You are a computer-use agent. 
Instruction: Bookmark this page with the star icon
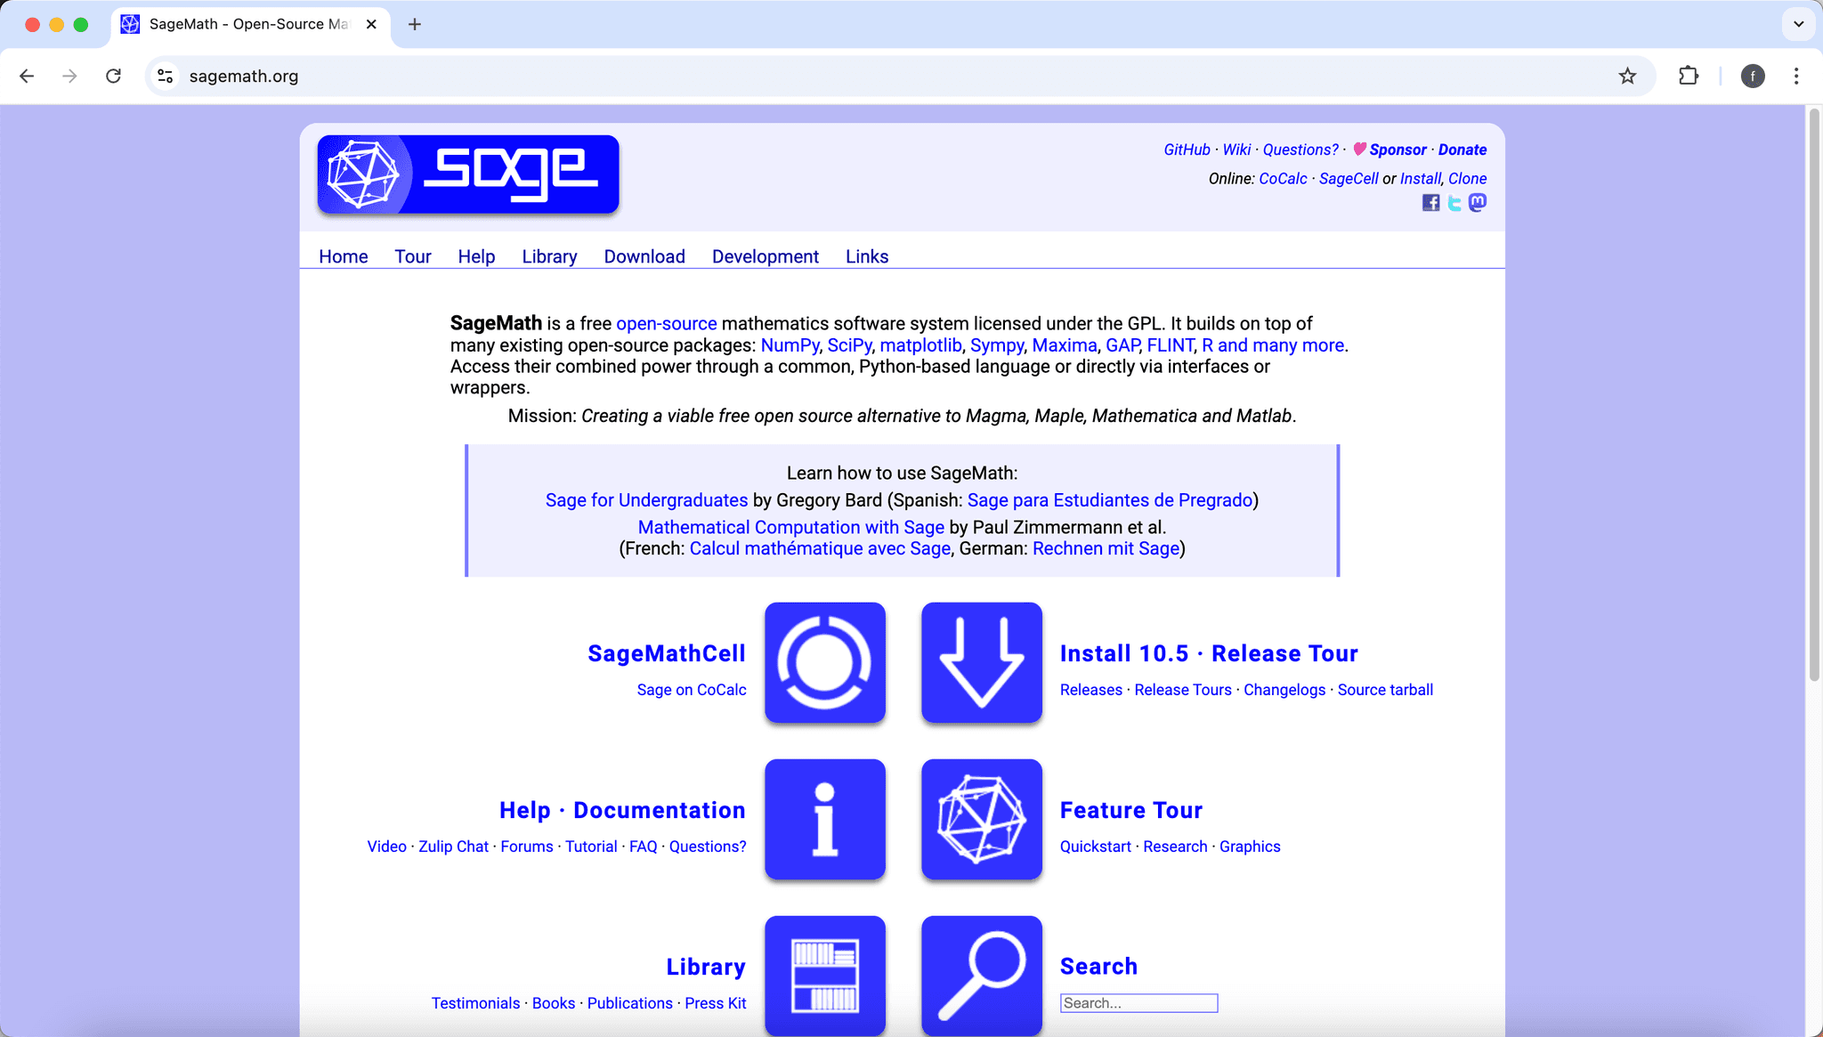pos(1627,77)
